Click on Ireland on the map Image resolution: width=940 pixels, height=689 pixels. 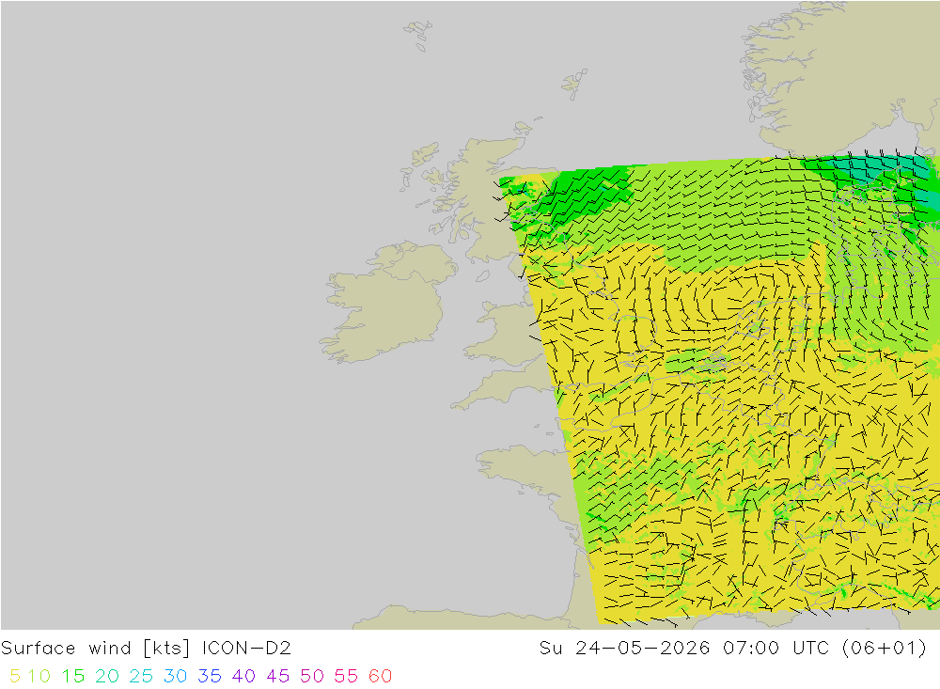point(386,303)
